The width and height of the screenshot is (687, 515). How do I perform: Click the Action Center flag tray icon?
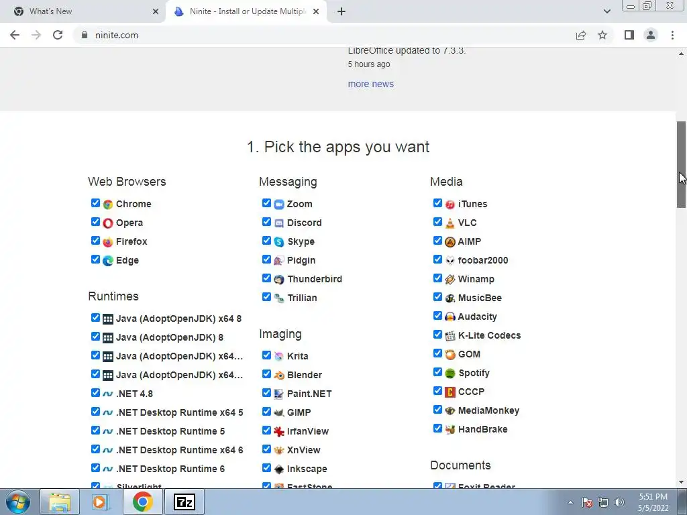point(587,502)
